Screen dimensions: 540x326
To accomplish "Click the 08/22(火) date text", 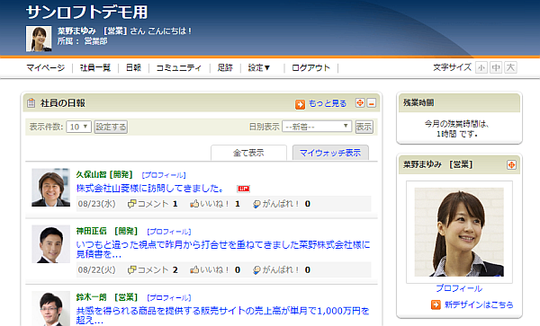I will 97,270.
